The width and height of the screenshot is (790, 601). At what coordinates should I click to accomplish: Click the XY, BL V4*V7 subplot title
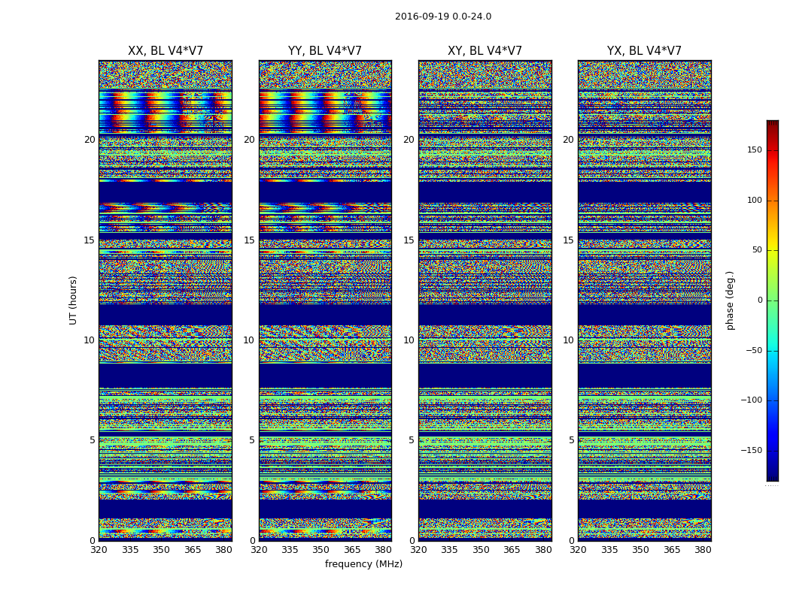pos(485,51)
